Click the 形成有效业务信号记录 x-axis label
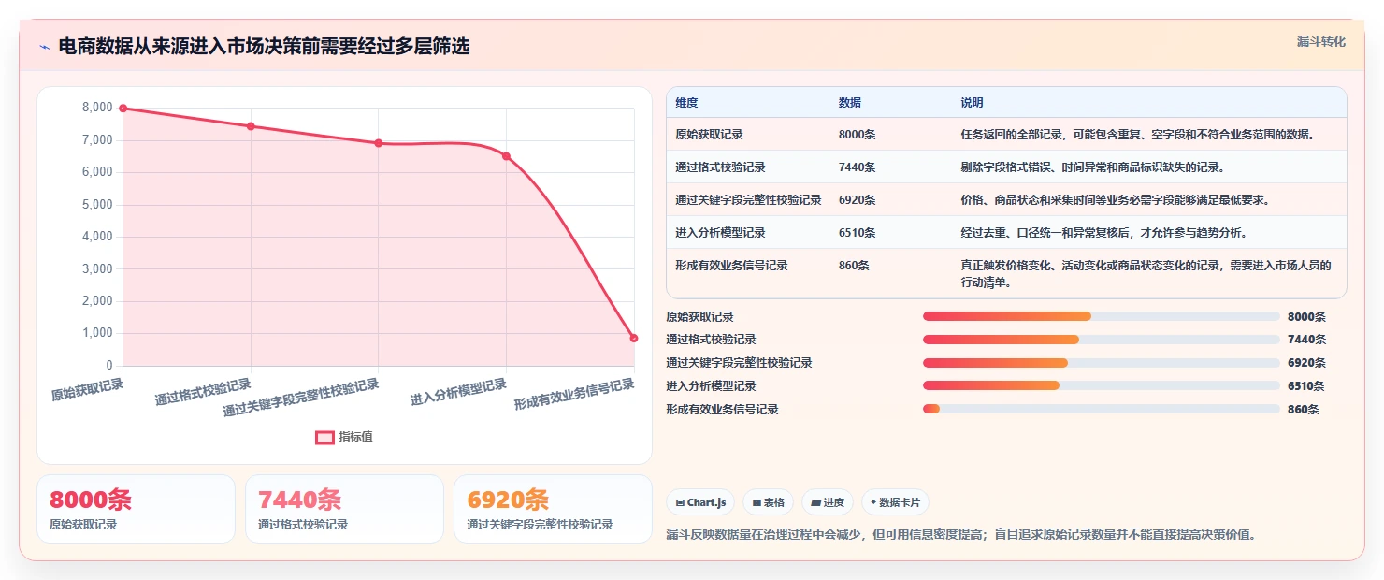Viewport: 1384px width, 580px height. pos(574,396)
